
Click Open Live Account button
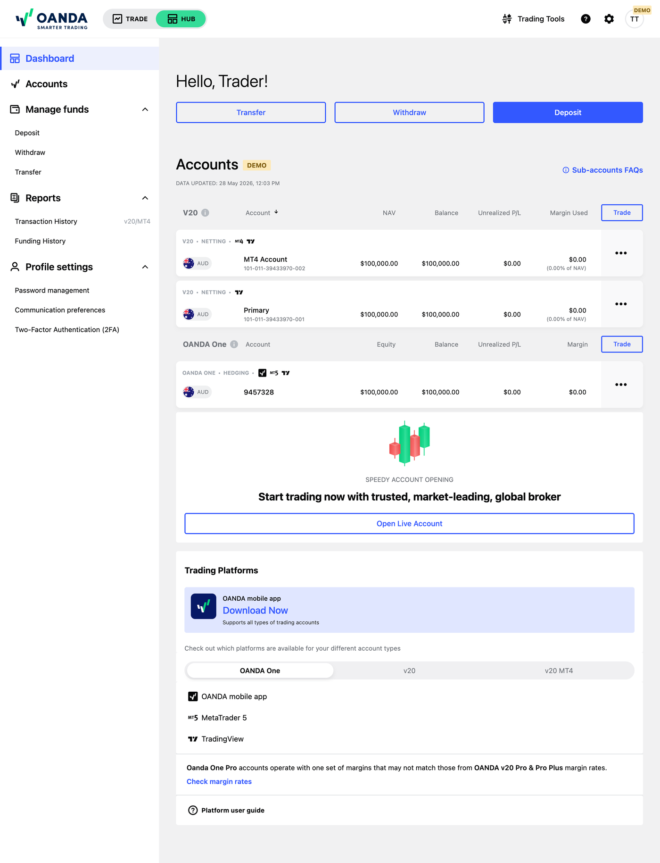coord(409,523)
